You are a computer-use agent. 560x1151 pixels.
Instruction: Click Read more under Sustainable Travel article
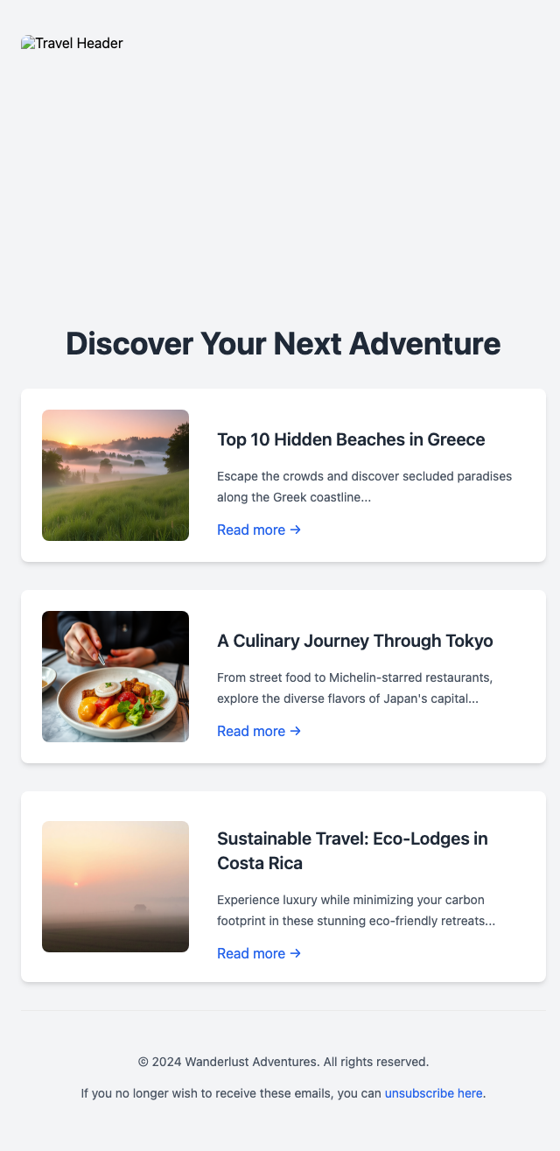249,953
